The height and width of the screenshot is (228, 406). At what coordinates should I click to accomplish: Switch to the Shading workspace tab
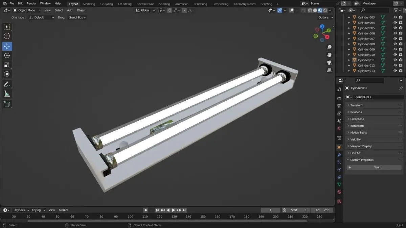click(x=164, y=4)
